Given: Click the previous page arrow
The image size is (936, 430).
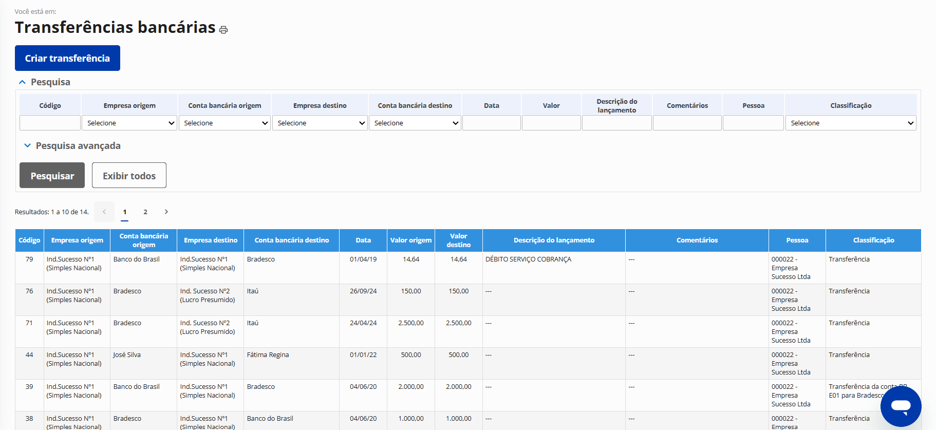Looking at the screenshot, I should tap(104, 212).
